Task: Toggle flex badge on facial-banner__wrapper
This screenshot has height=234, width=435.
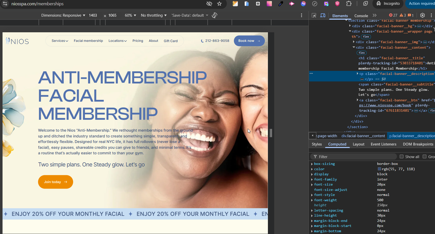Action: coord(366,37)
